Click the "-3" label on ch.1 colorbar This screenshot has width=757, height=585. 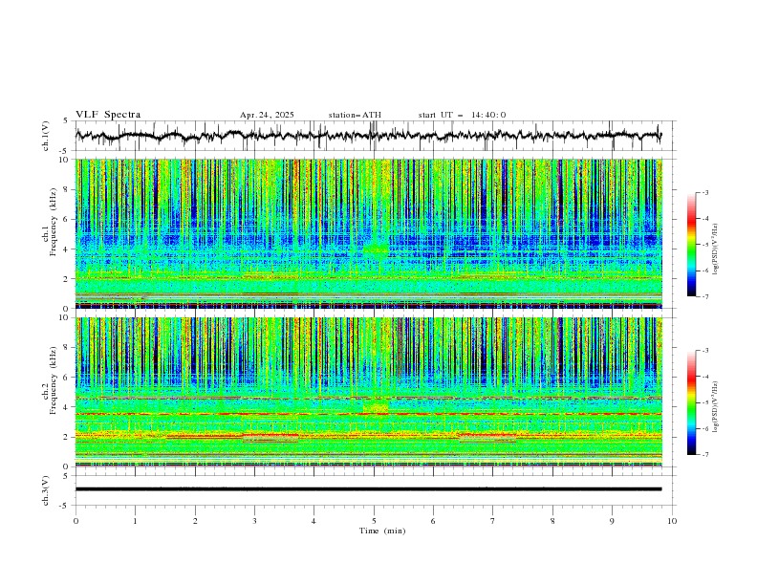(x=704, y=192)
